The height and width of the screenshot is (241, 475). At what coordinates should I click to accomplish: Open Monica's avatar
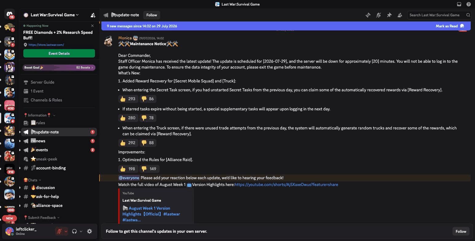click(108, 41)
